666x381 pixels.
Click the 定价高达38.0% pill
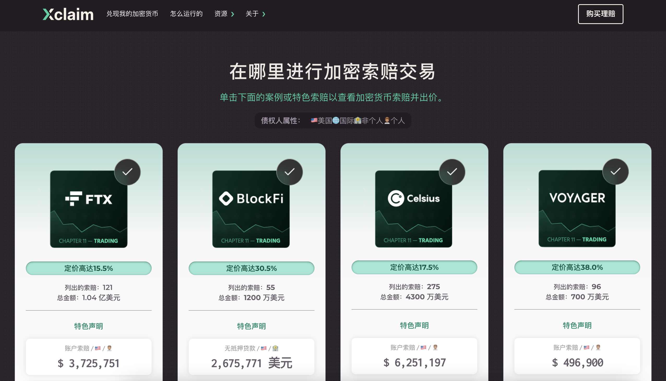pos(577,267)
